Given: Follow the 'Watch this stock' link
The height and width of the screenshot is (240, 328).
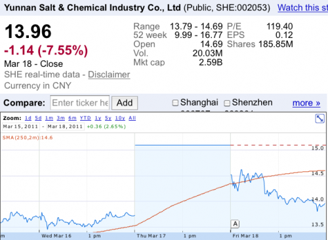Looking at the screenshot, I should 302,8.
